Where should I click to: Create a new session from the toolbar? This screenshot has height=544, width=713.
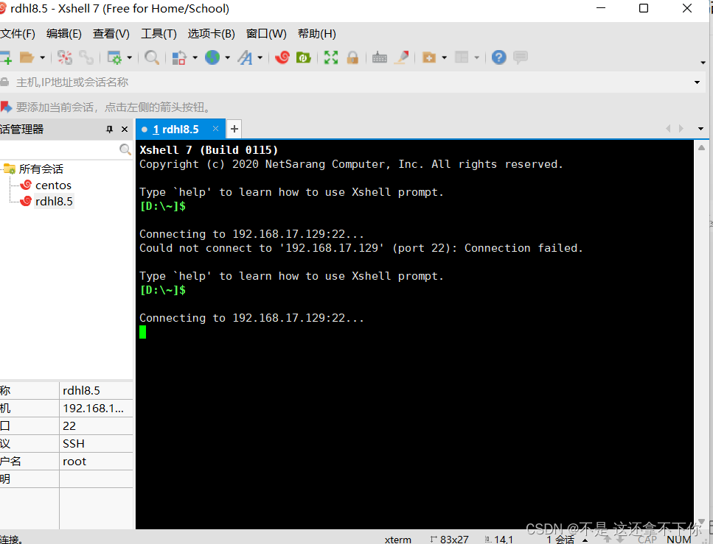[x=6, y=57]
